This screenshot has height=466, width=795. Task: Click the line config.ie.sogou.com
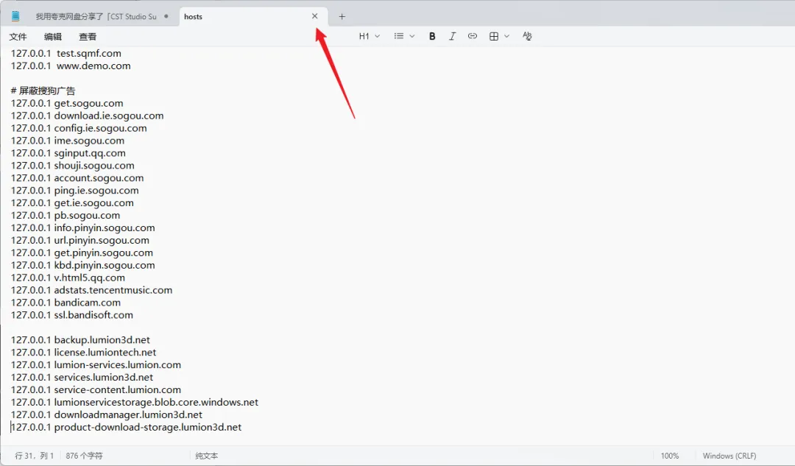click(x=79, y=128)
